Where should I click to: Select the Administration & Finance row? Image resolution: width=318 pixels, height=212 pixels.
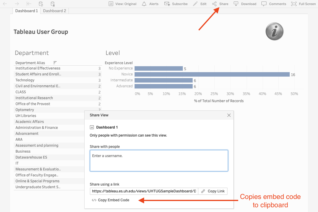click(49, 128)
